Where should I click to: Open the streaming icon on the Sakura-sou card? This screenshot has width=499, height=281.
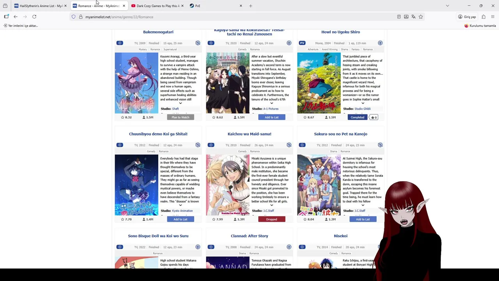(380, 145)
